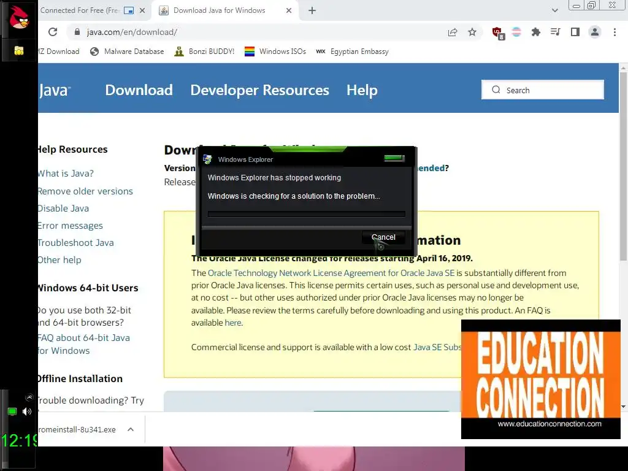The height and width of the screenshot is (471, 628).
Task: Click the address bar URL field
Action: (256, 32)
